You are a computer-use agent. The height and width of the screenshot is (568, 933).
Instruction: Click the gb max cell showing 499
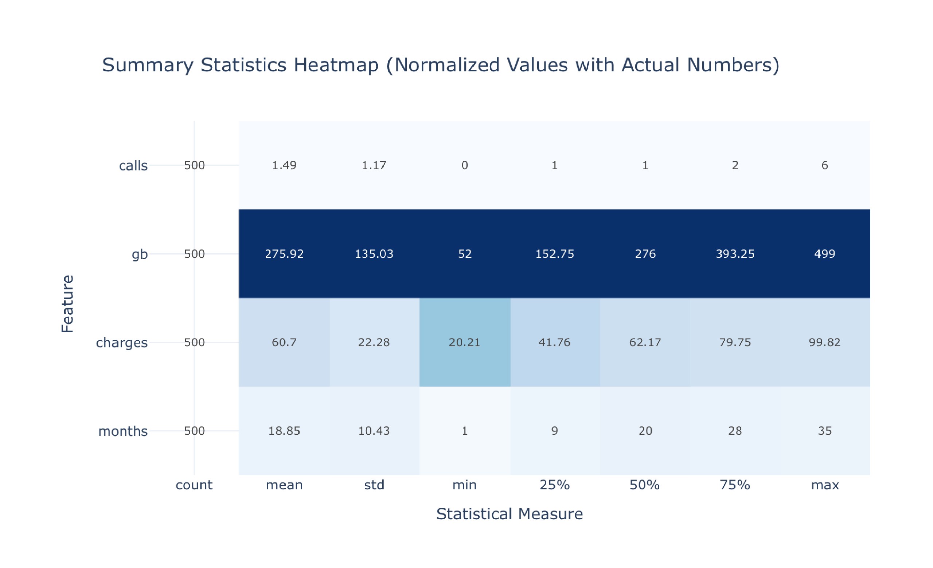coord(825,254)
